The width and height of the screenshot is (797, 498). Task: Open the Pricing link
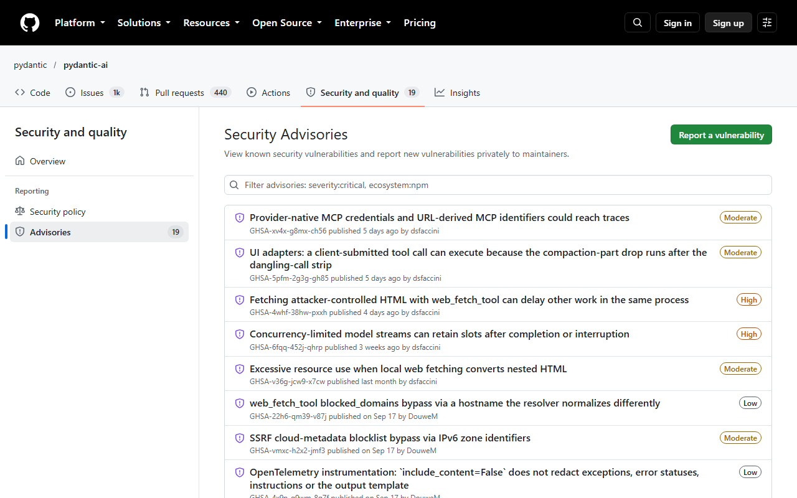pos(420,22)
